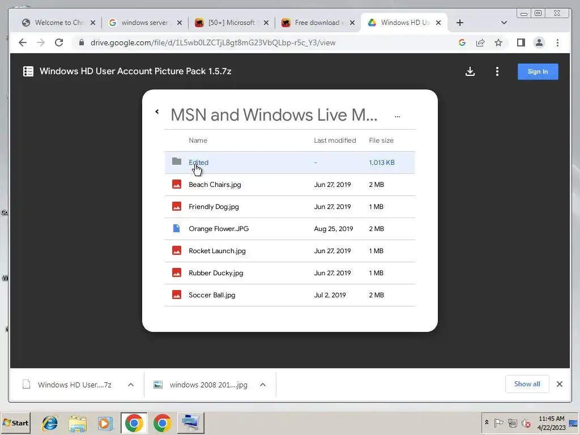
Task: Open Friendly Dog.jpg
Action: [214, 206]
